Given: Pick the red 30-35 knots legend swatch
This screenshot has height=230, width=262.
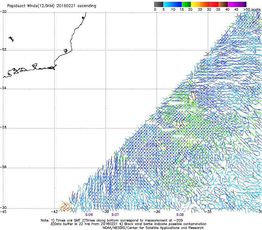Looking at the screenshot, I should [x=214, y=4].
